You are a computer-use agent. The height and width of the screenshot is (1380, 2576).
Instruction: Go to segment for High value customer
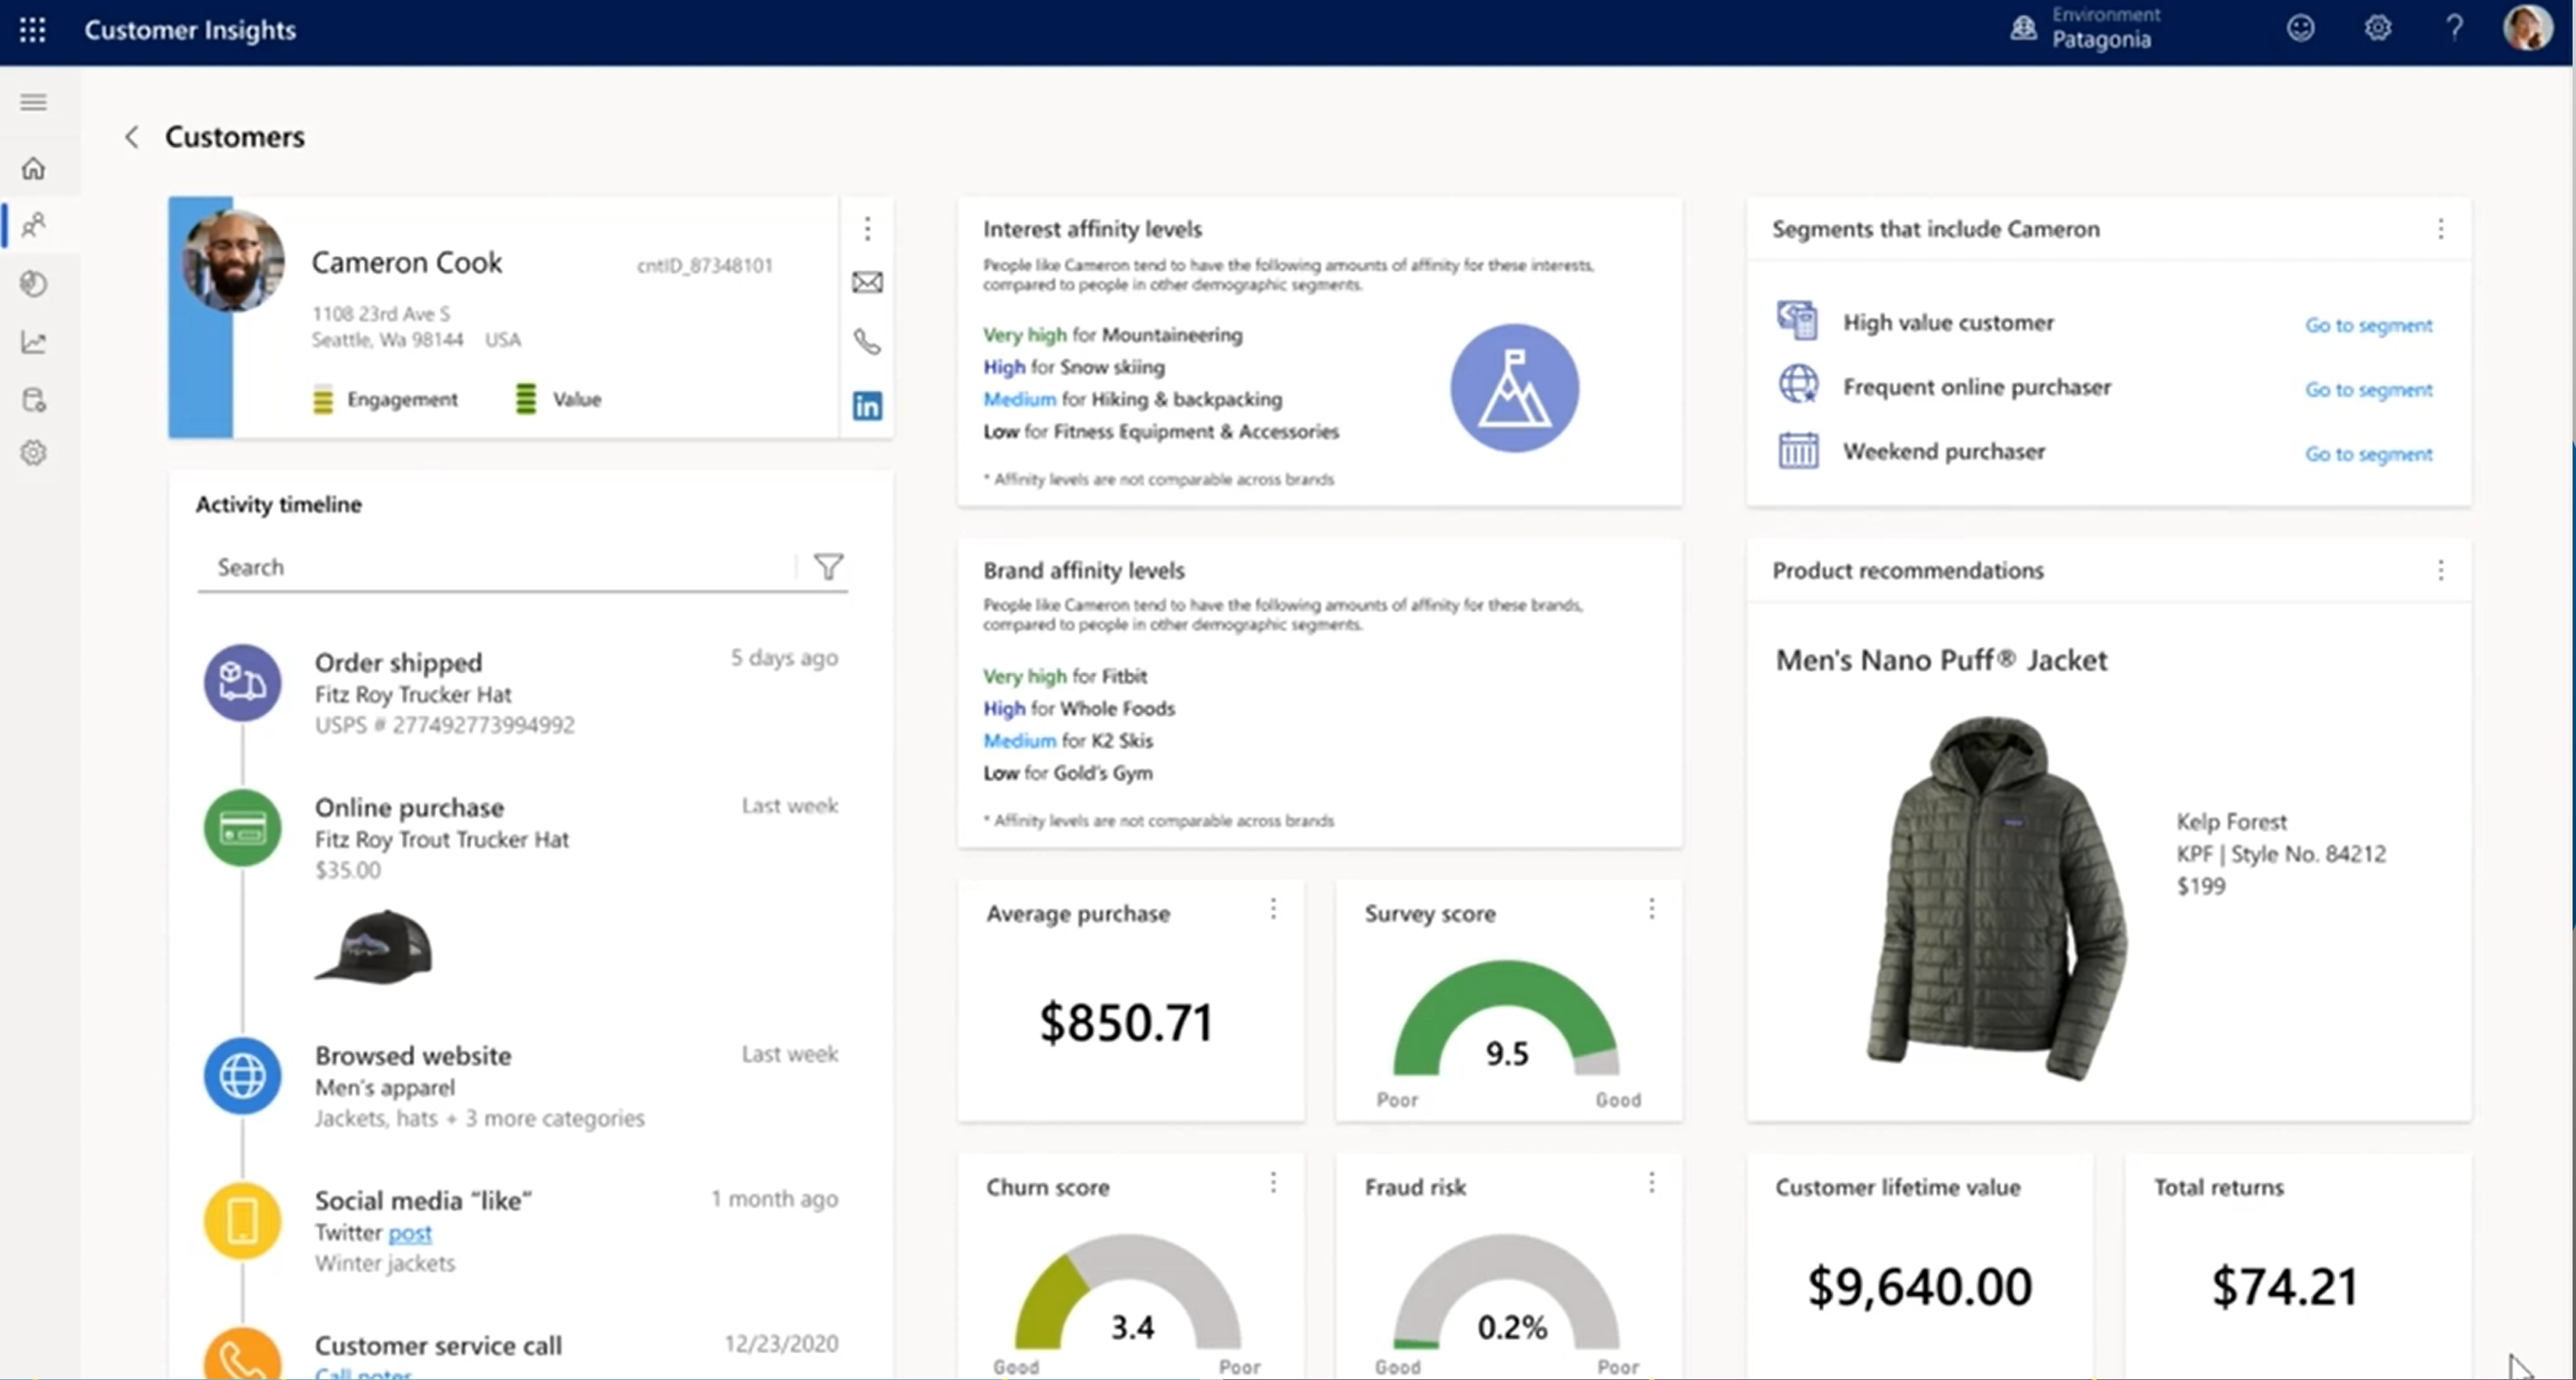coord(2368,325)
